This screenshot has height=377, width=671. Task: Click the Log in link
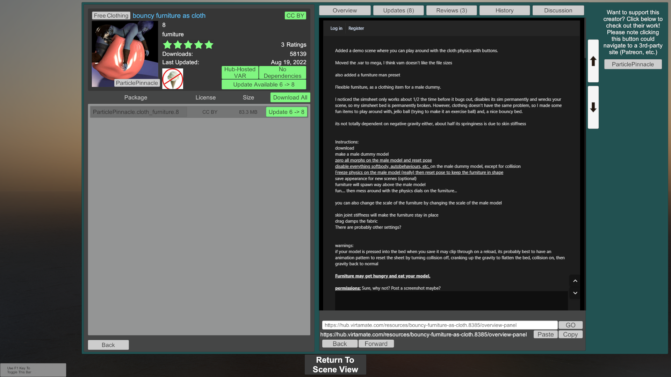coord(336,28)
